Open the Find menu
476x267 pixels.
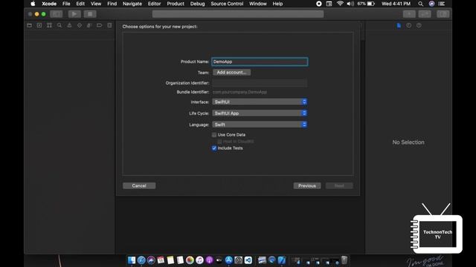tap(112, 4)
